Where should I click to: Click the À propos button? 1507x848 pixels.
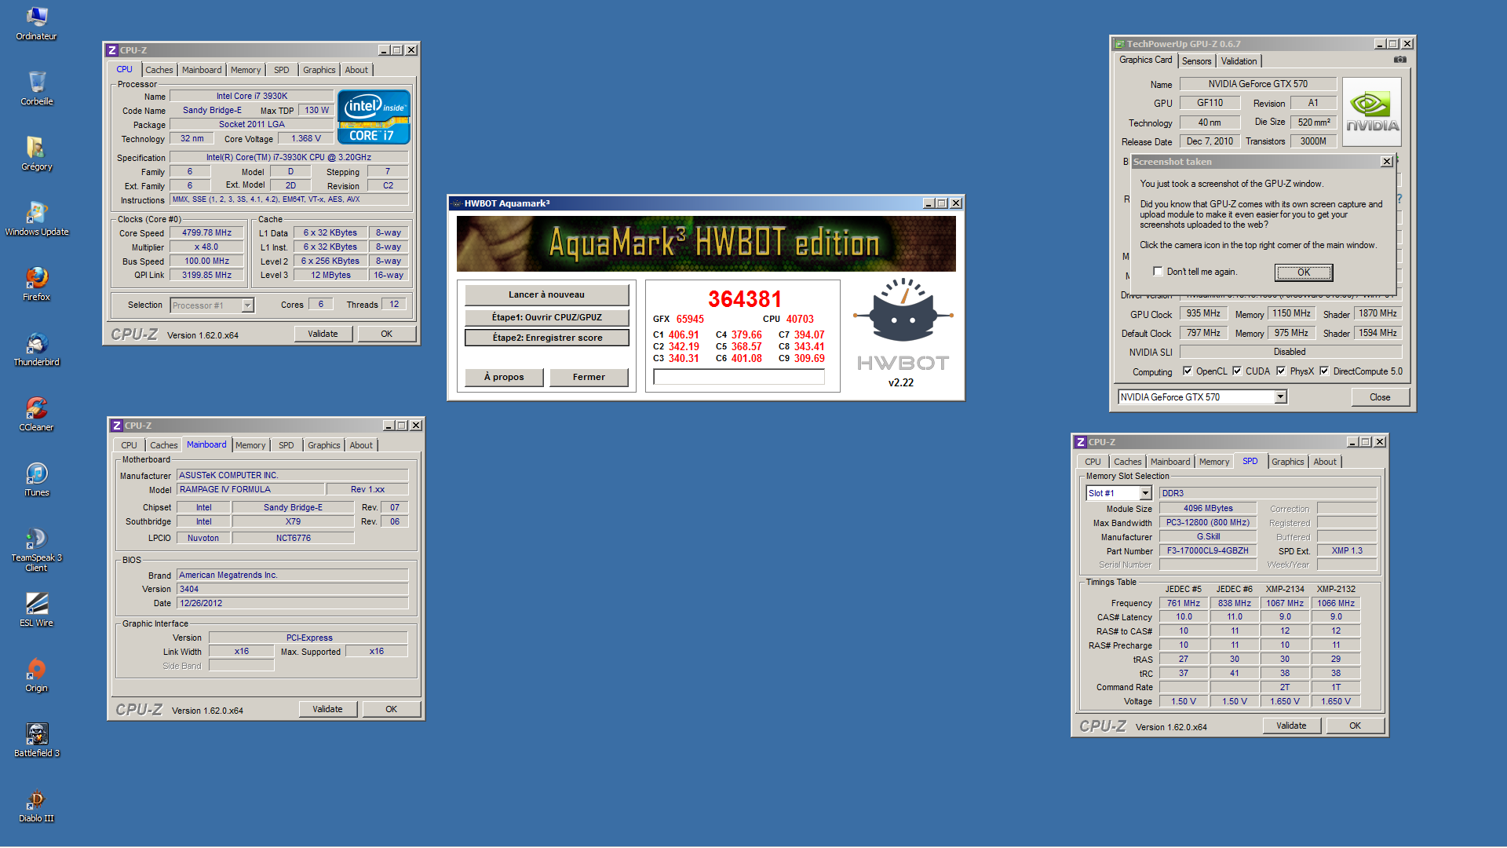pyautogui.click(x=504, y=378)
